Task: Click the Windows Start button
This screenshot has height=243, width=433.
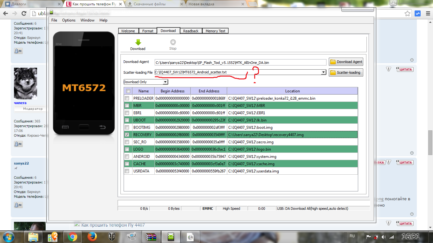Action: point(9,236)
